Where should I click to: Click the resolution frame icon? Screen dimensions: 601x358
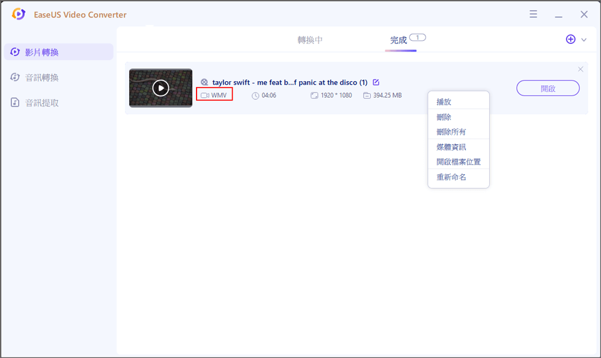click(314, 96)
